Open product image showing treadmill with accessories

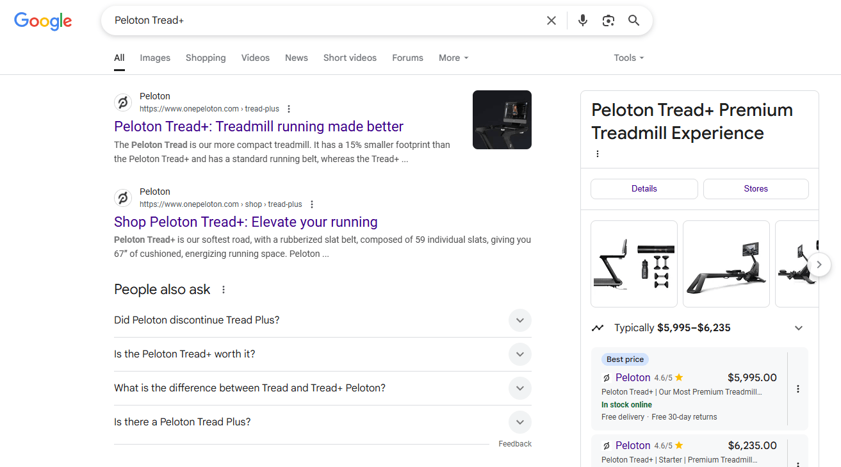(634, 264)
